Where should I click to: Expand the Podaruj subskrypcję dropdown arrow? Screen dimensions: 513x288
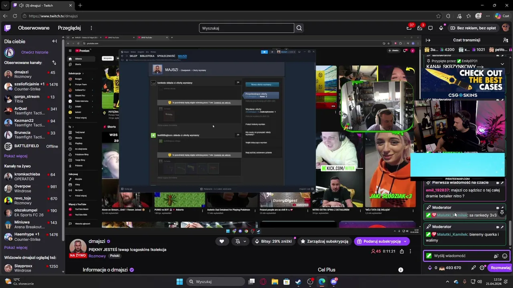coord(405,241)
